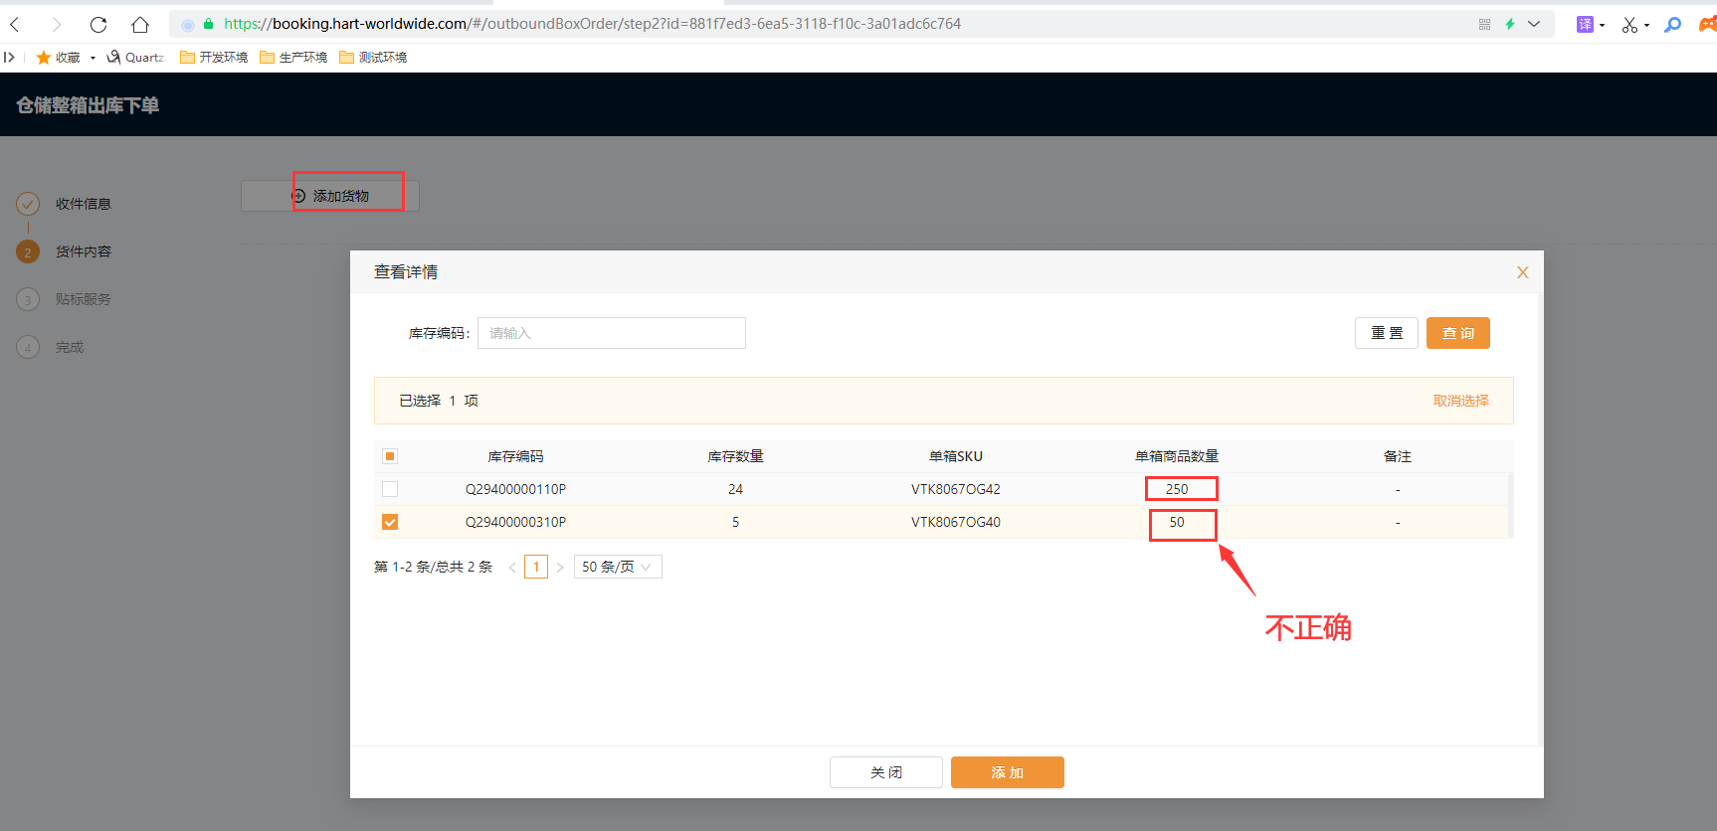Screen dimensions: 1717x831
Task: Click the browser back arrow
Action: 16,25
